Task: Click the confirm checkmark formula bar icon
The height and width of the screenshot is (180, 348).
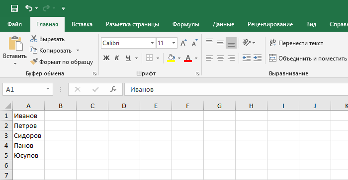Action: point(95,89)
